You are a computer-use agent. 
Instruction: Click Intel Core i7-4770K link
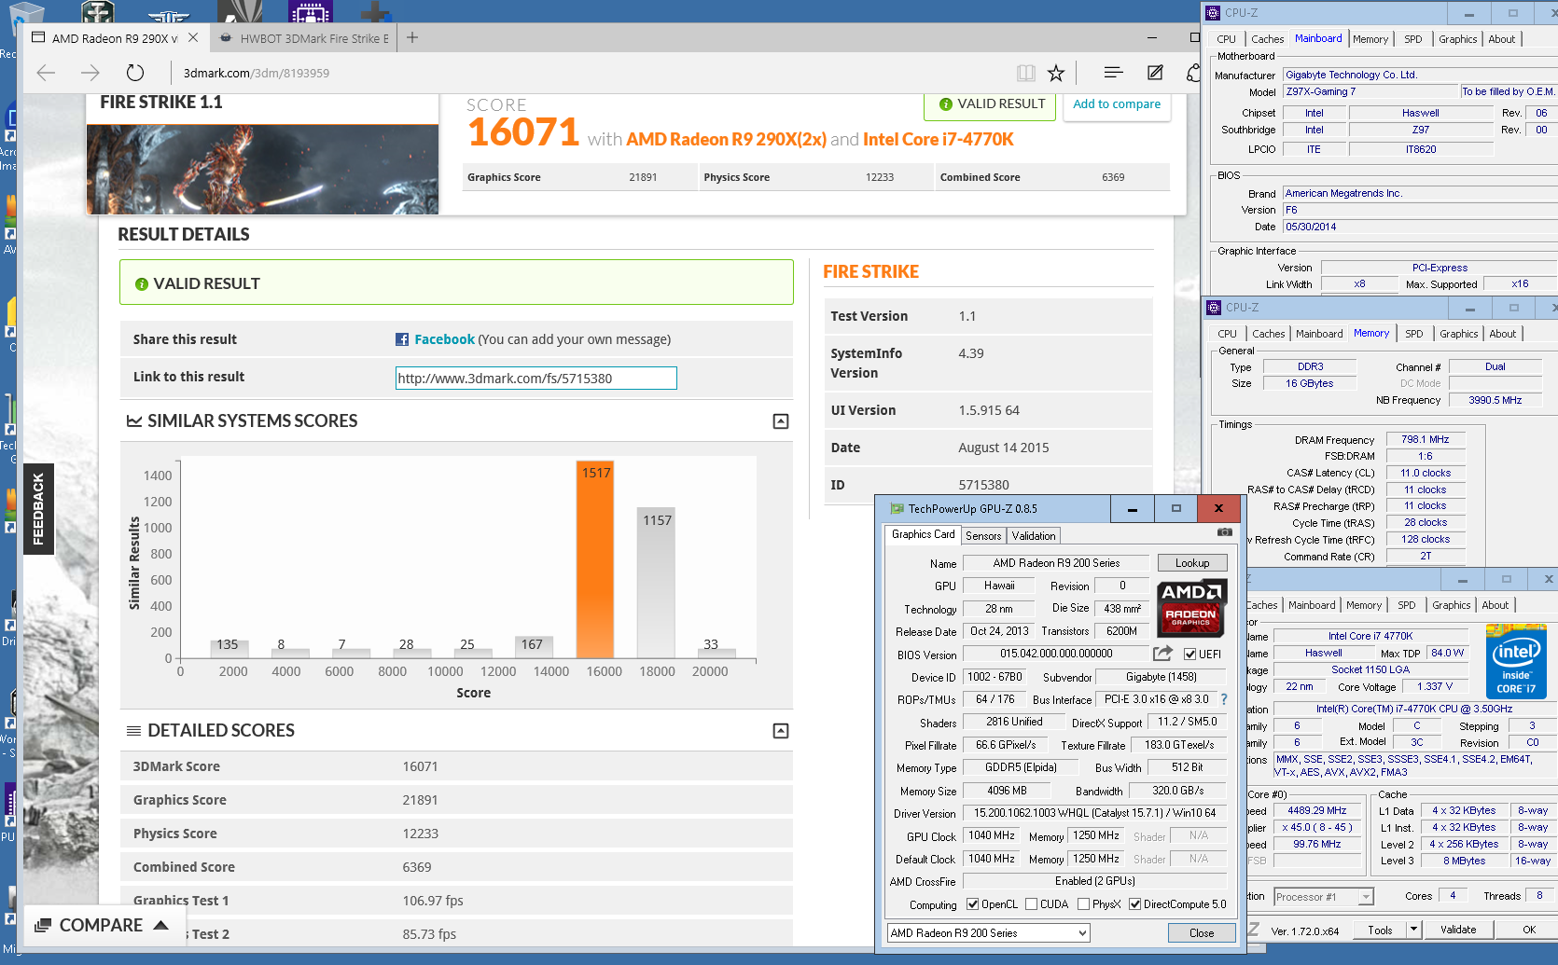point(938,139)
